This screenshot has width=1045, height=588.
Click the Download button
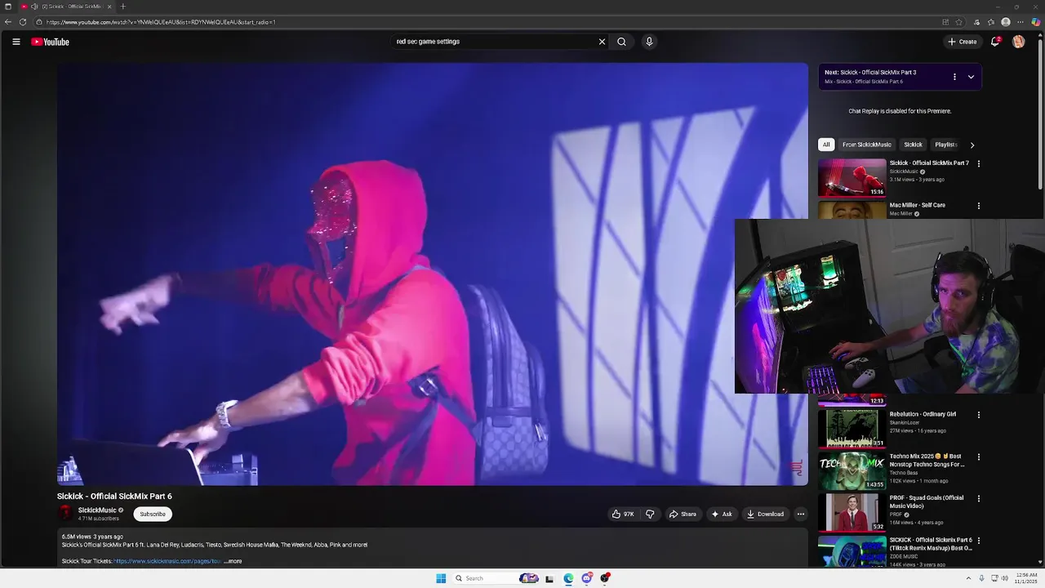766,514
